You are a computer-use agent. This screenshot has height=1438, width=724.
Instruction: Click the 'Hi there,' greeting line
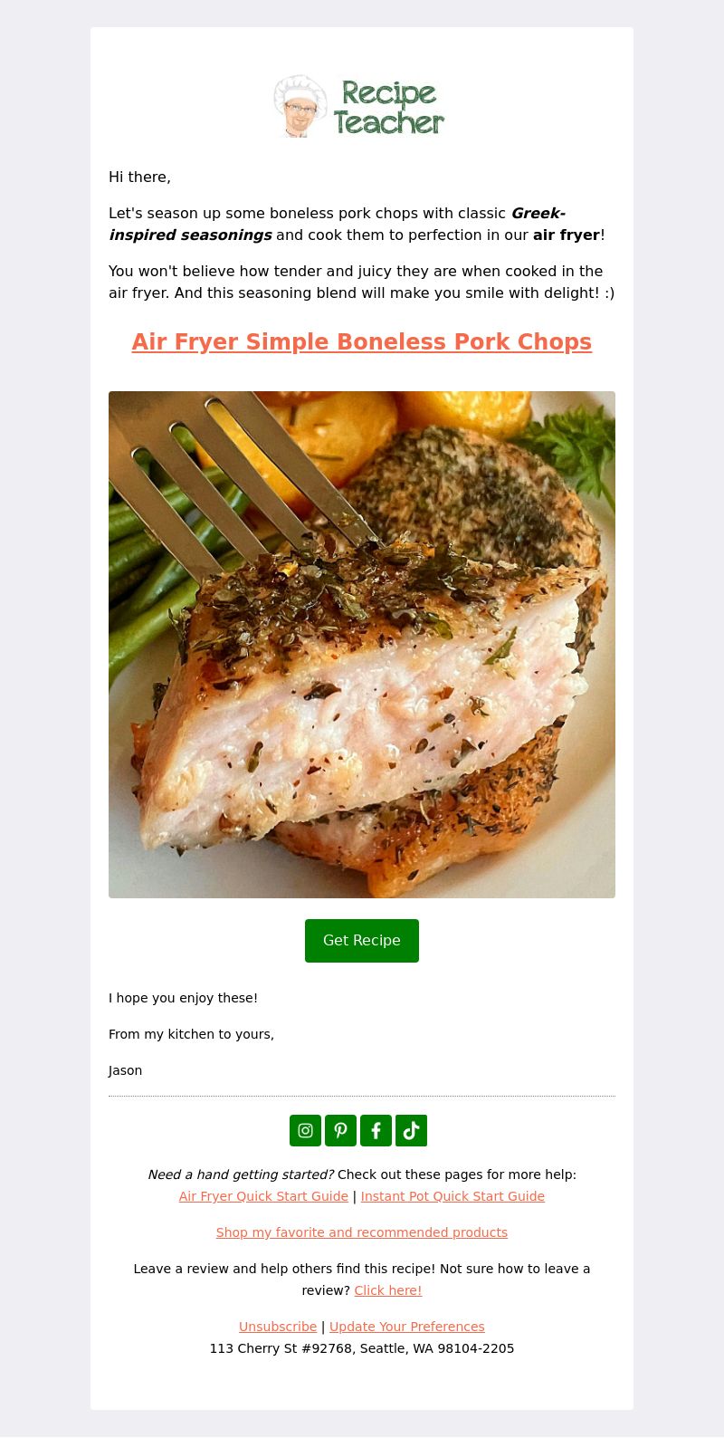pos(139,177)
